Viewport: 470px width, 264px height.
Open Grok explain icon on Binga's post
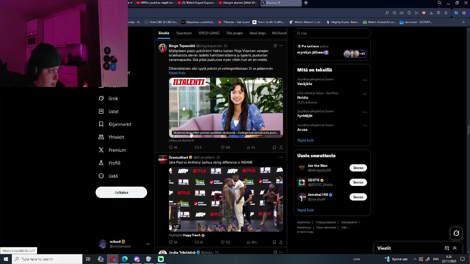[x=275, y=46]
